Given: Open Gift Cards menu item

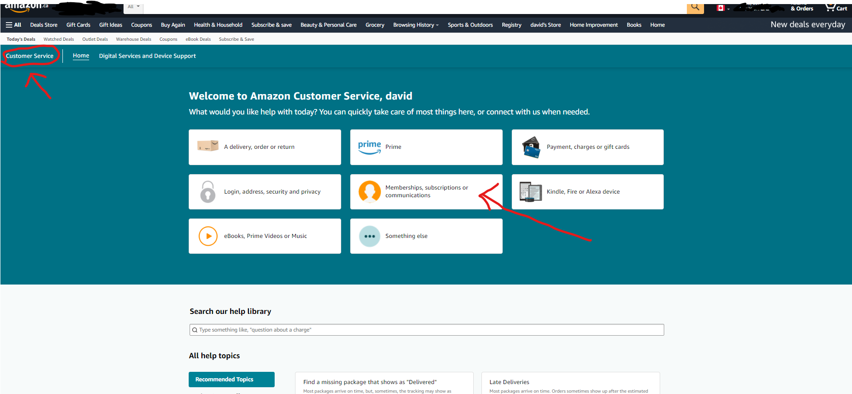Looking at the screenshot, I should 78,25.
